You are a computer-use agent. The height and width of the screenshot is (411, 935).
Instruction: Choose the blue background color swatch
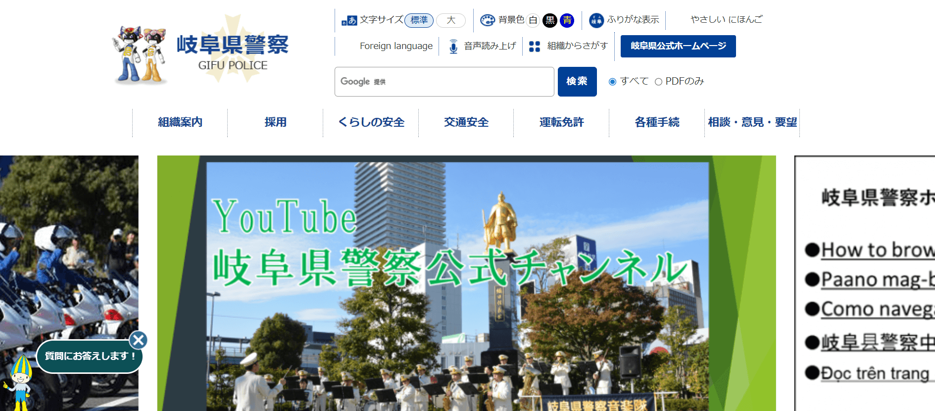[567, 20]
